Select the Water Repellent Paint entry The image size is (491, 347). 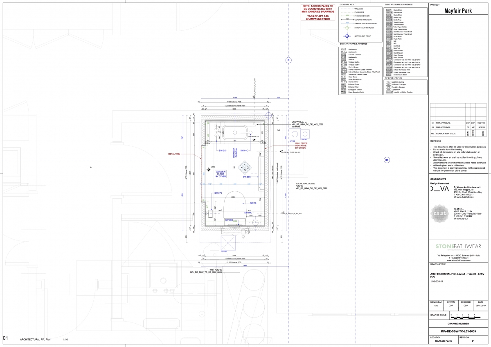[353, 92]
